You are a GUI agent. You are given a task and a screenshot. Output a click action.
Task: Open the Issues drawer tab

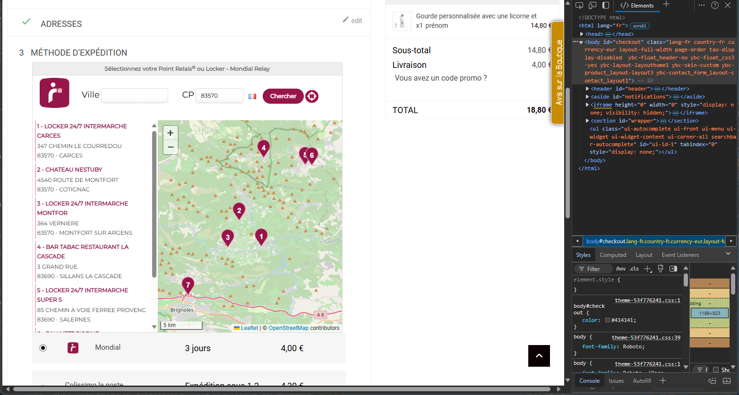616,381
